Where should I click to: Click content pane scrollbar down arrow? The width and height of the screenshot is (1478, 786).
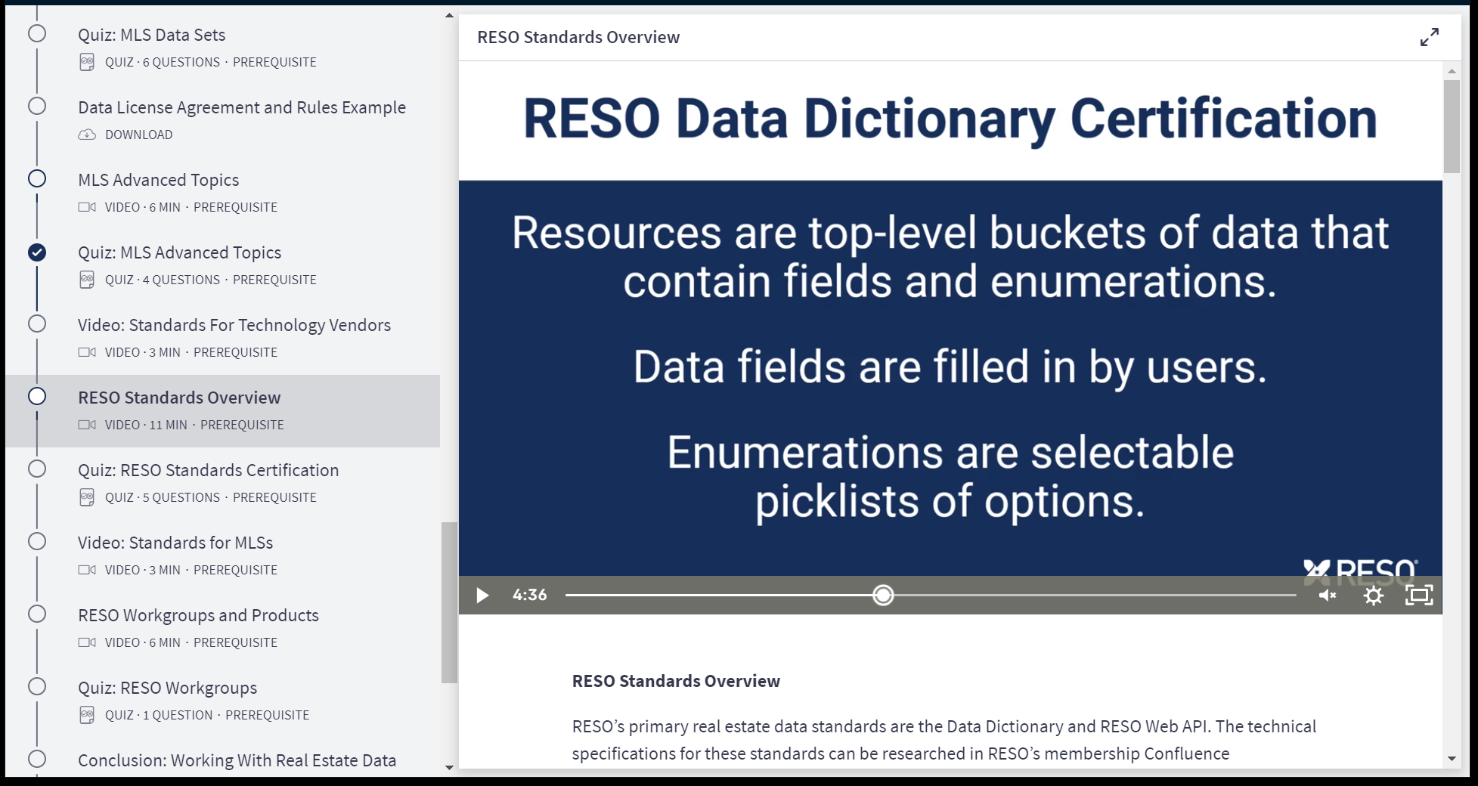(1452, 758)
